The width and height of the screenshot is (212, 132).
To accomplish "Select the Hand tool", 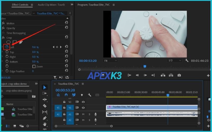I will click(x=45, y=124).
